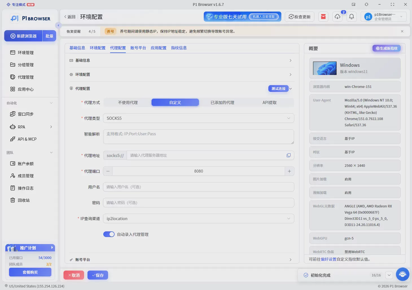Switch to the 基础信息 tab
This screenshot has height=290, width=412.
tap(77, 48)
